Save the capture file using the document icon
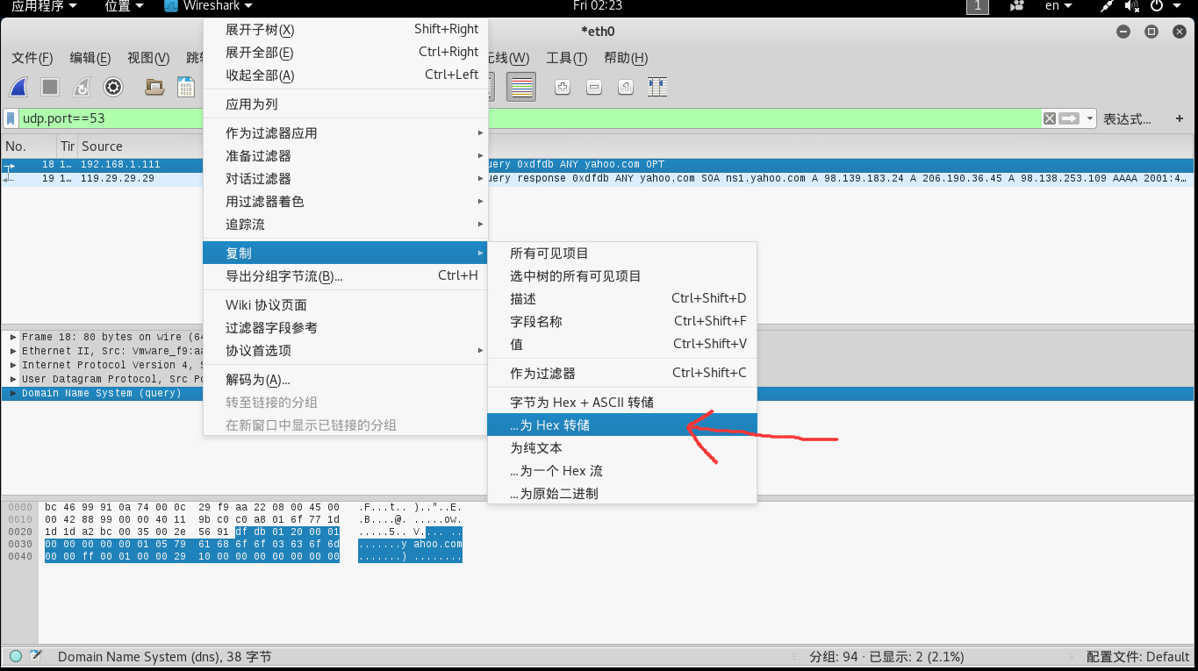 coord(186,87)
